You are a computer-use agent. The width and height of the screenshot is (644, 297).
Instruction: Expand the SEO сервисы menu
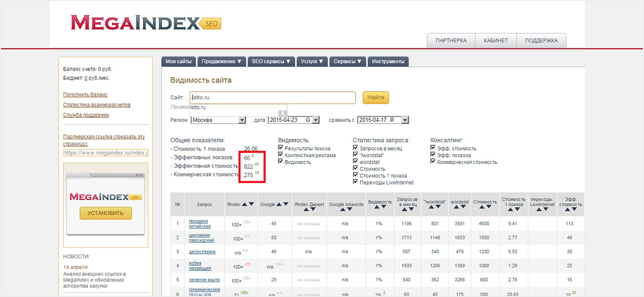pos(271,62)
